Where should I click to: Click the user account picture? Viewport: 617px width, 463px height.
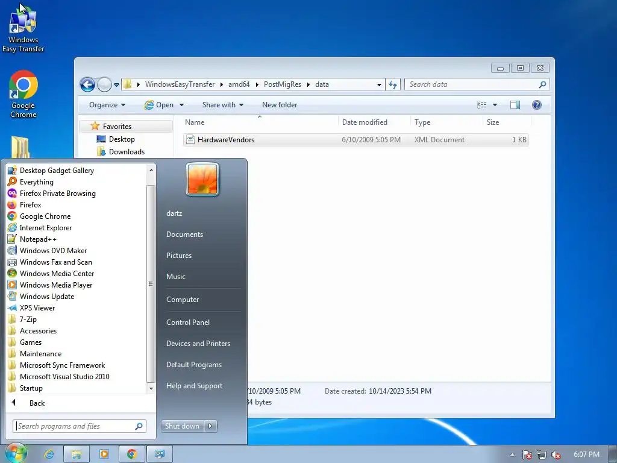point(202,179)
